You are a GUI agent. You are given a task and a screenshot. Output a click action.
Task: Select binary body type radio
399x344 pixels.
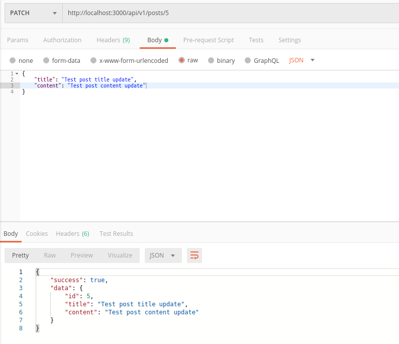pos(211,60)
